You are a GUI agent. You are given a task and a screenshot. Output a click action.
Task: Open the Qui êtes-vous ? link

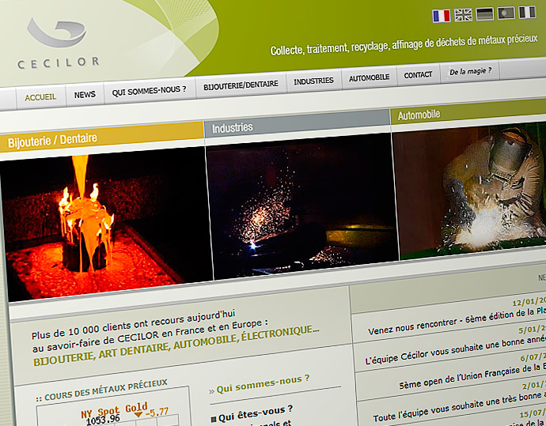[x=256, y=414]
